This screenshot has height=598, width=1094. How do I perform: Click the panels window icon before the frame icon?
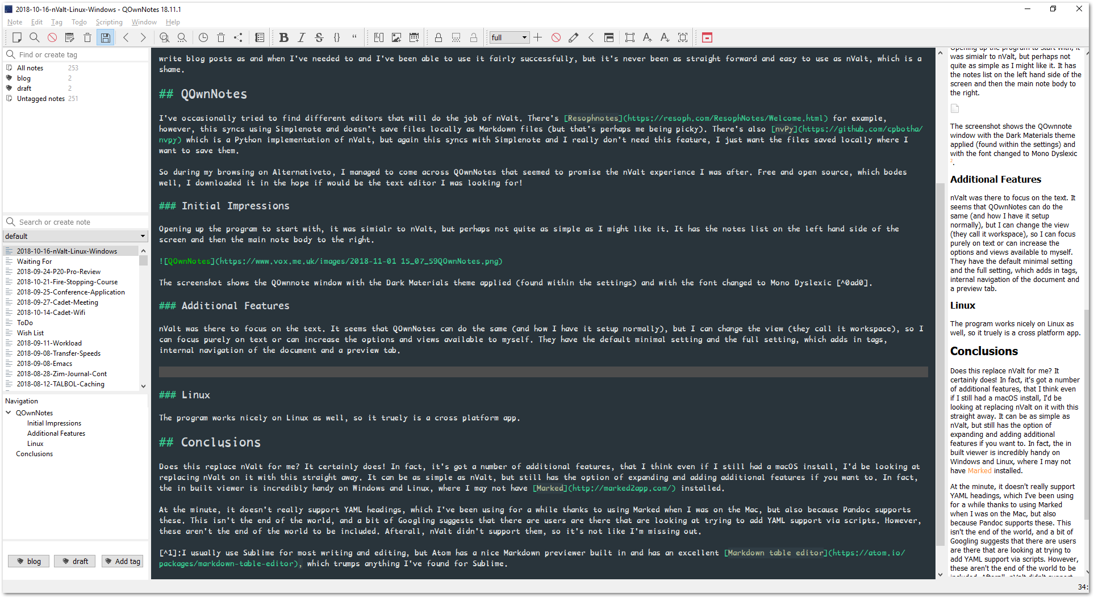609,37
